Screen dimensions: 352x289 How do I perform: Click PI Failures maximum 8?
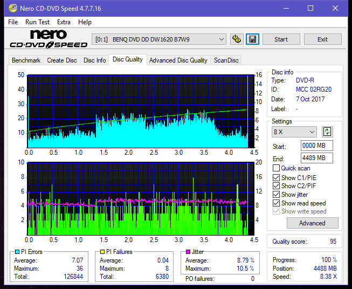(x=167, y=269)
